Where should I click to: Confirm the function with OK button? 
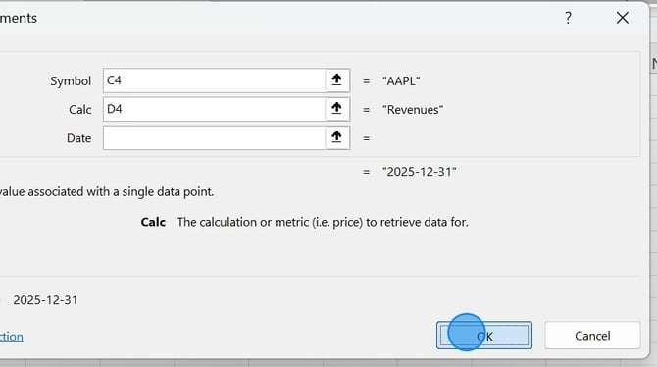484,336
